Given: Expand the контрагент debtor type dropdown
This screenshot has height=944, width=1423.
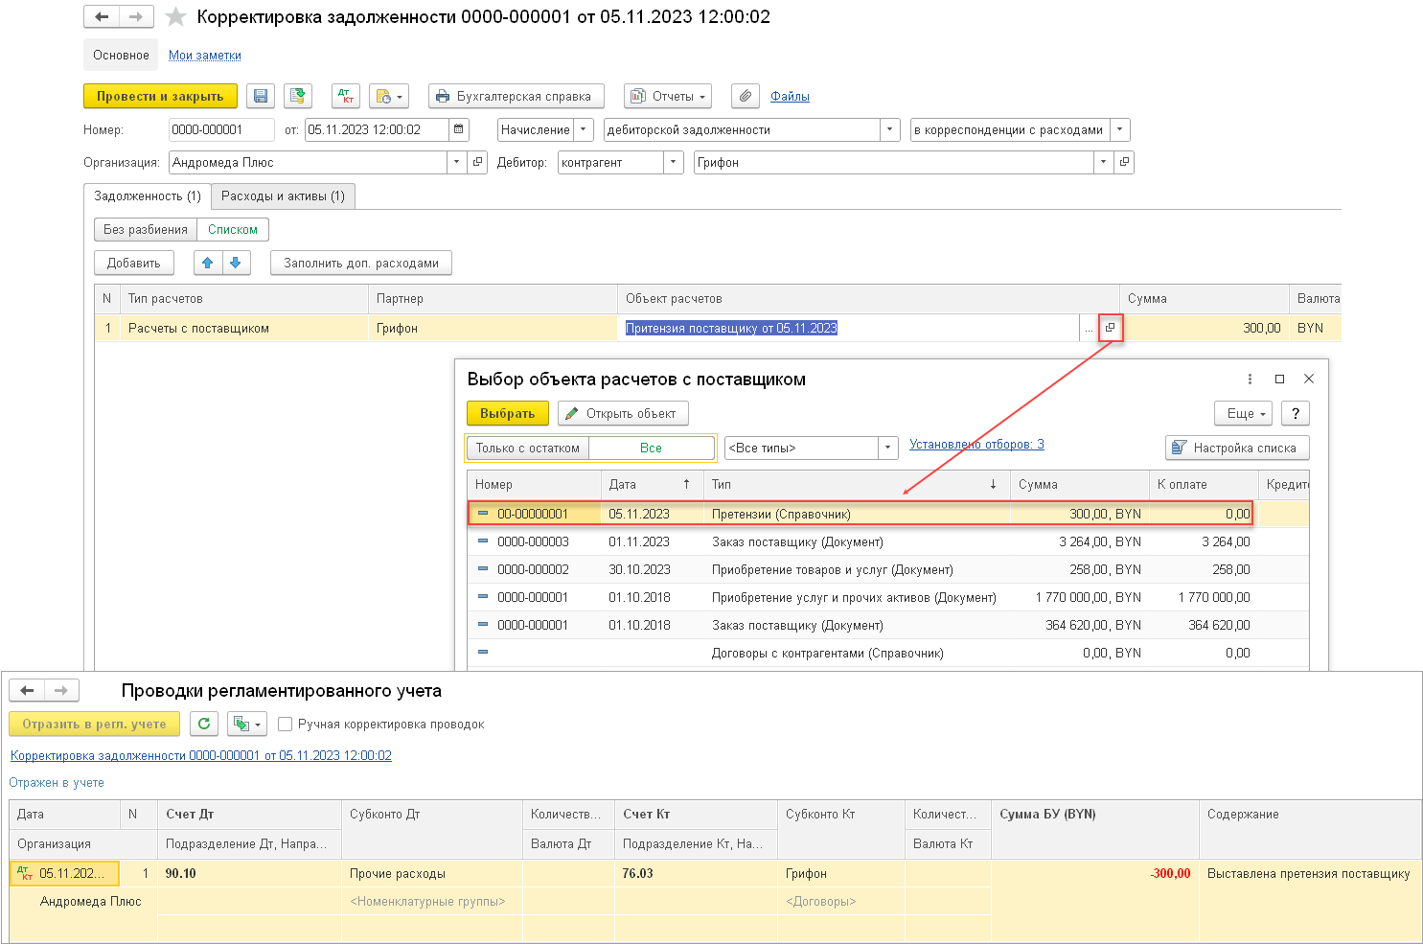Looking at the screenshot, I should (x=674, y=162).
